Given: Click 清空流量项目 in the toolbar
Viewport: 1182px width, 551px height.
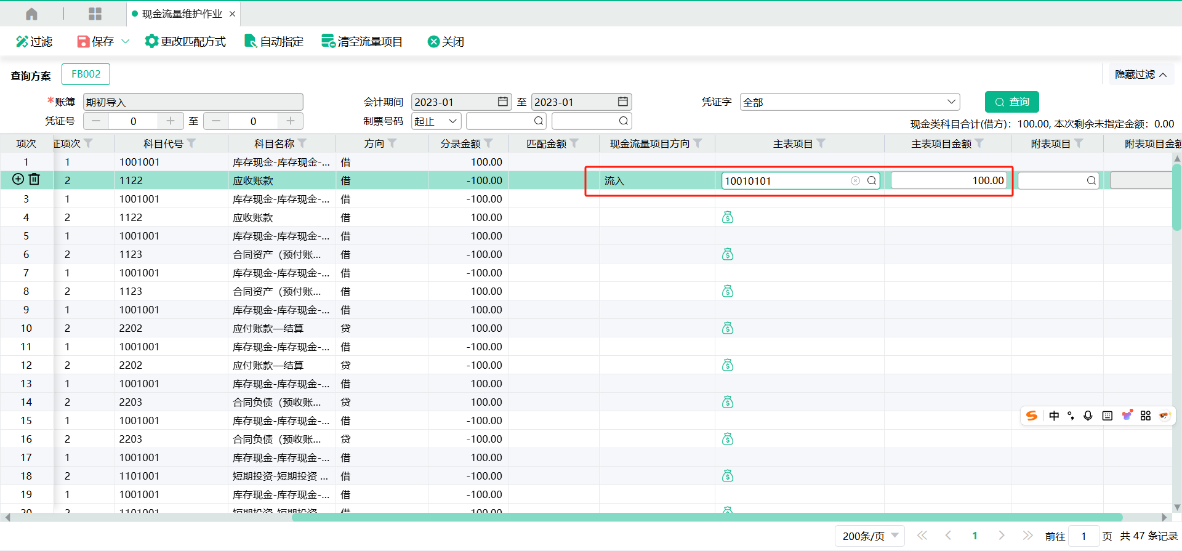Looking at the screenshot, I should (x=362, y=41).
